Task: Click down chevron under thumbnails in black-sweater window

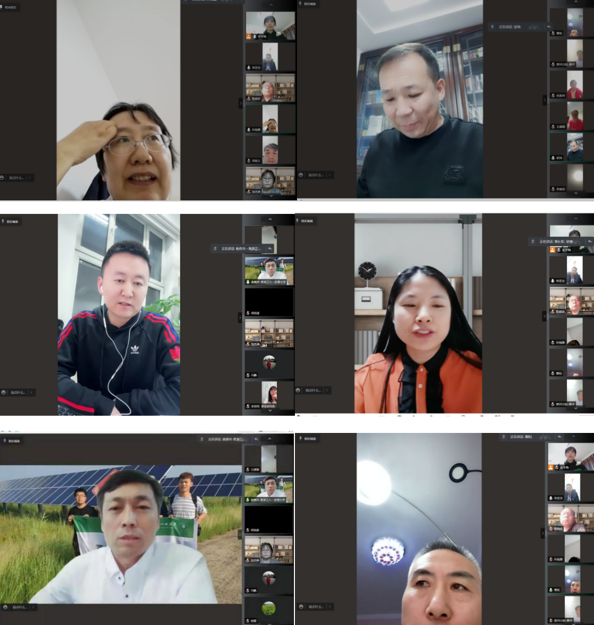Action: pyautogui.click(x=575, y=193)
